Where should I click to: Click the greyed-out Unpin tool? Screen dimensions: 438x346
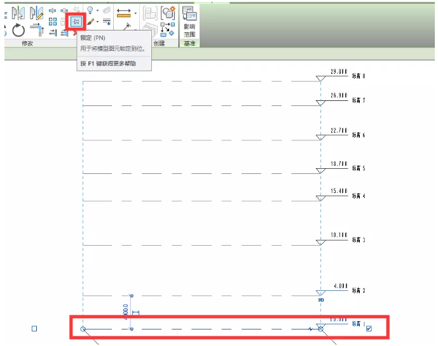pyautogui.click(x=76, y=10)
